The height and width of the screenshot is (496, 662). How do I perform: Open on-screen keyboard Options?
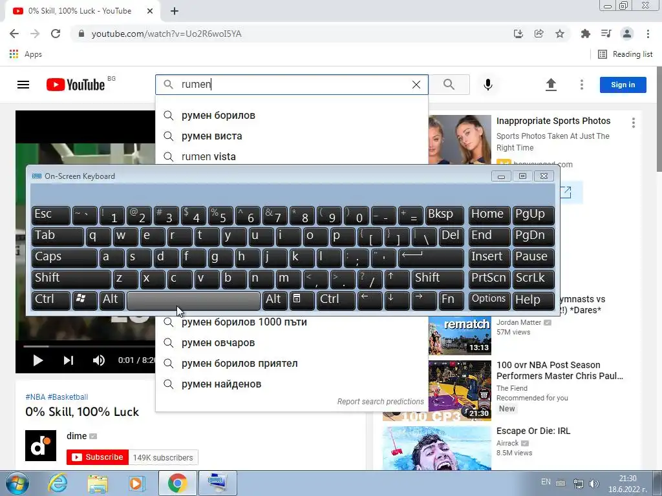point(490,300)
